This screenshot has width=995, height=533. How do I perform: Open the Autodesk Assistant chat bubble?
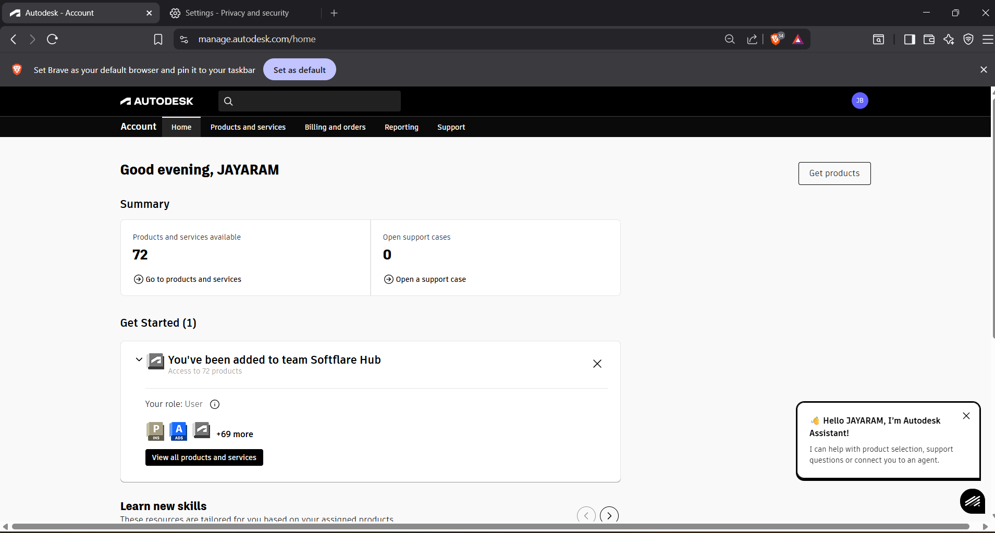pos(973,501)
